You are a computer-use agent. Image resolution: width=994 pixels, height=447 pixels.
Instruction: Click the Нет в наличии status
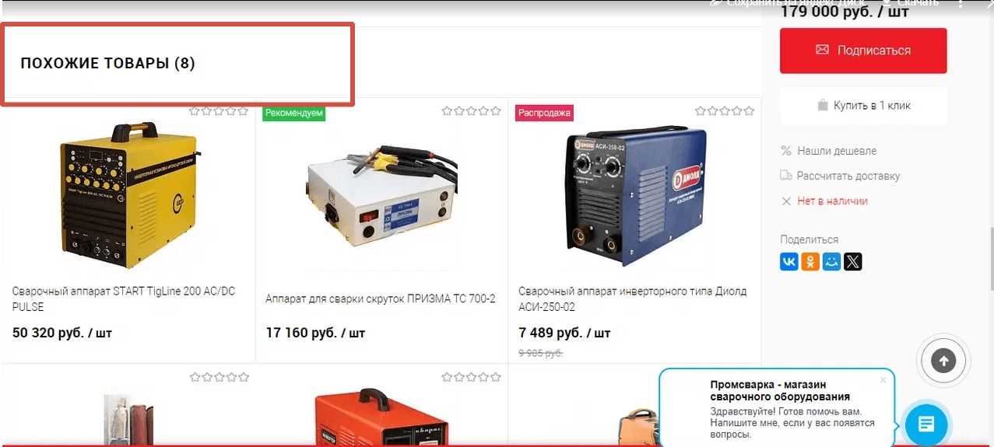tap(832, 201)
